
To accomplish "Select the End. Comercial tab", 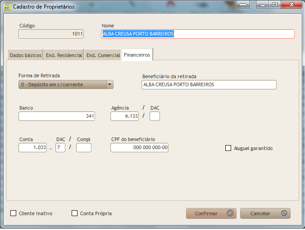I will point(103,55).
